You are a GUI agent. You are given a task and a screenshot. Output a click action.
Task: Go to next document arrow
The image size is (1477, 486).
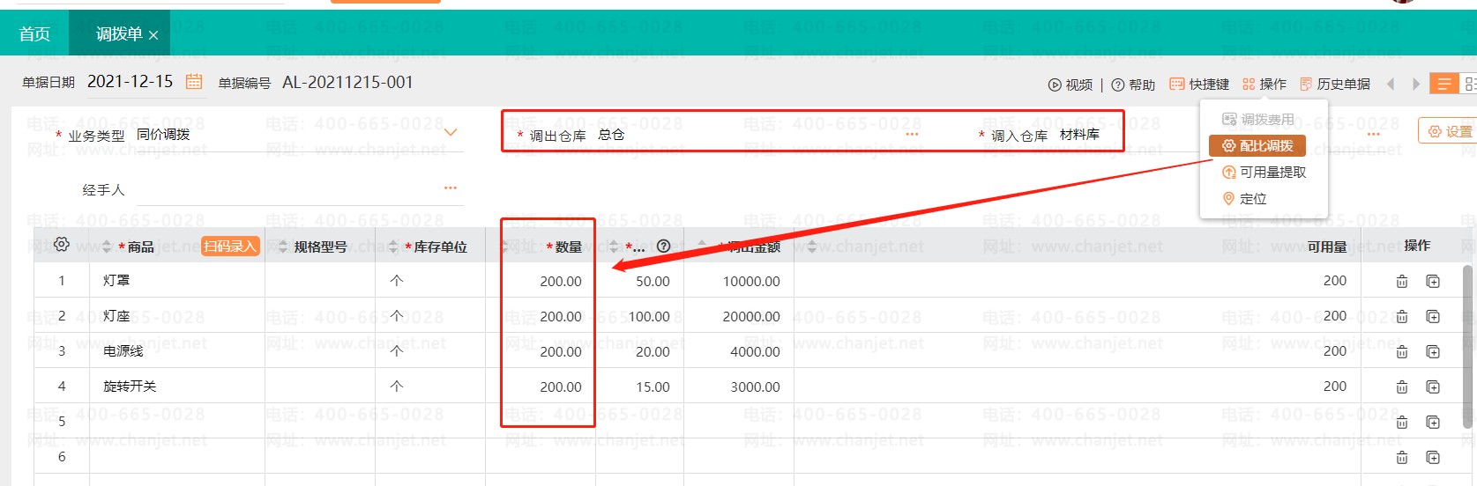pos(1416,84)
